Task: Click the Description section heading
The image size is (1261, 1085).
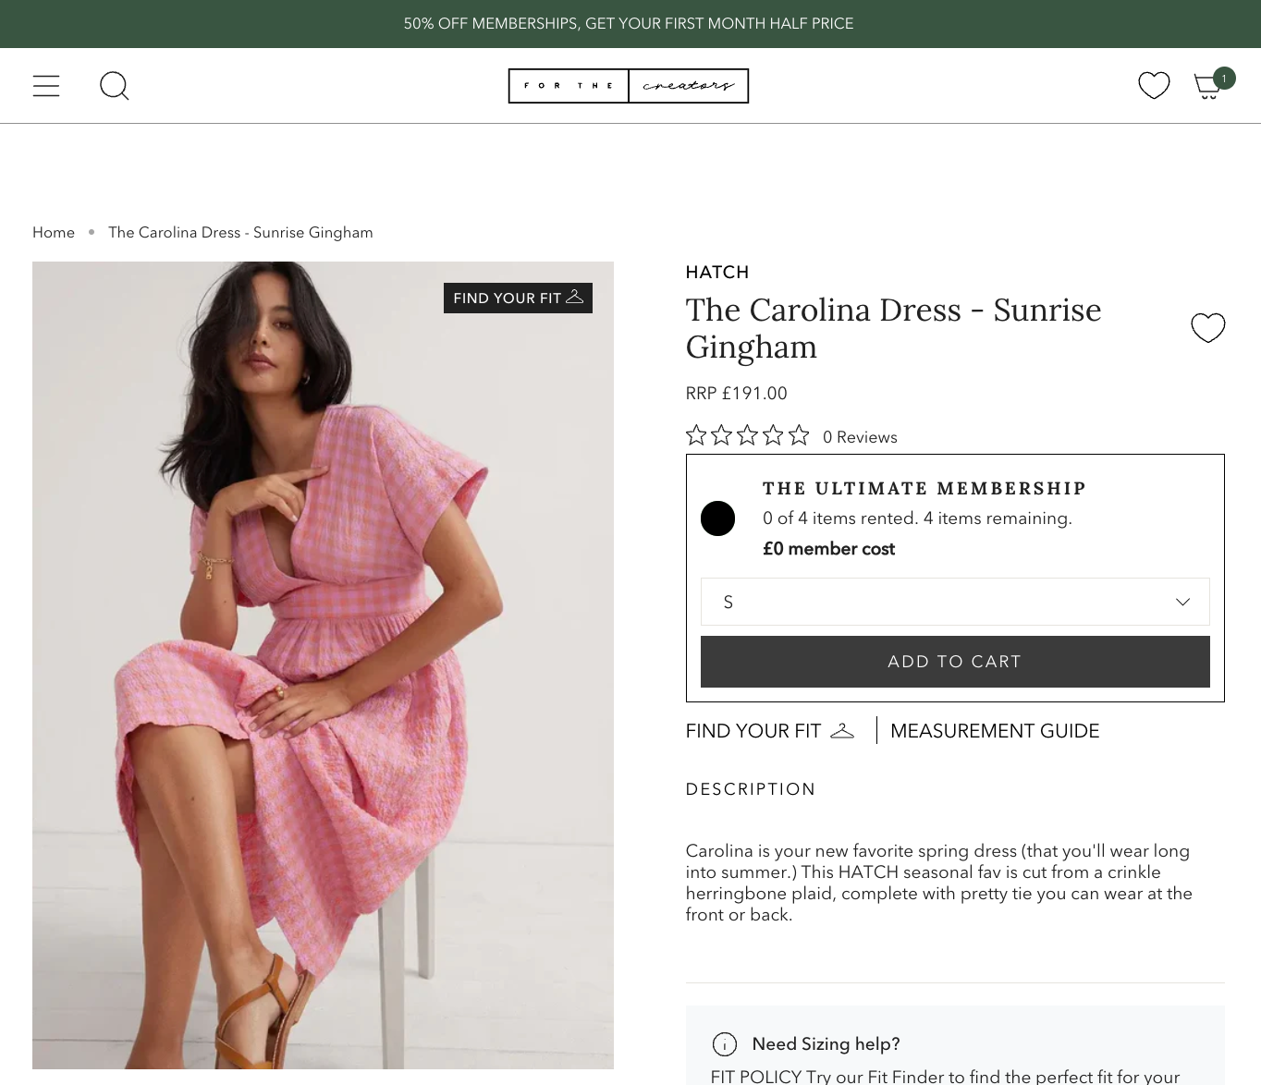Action: pos(751,789)
